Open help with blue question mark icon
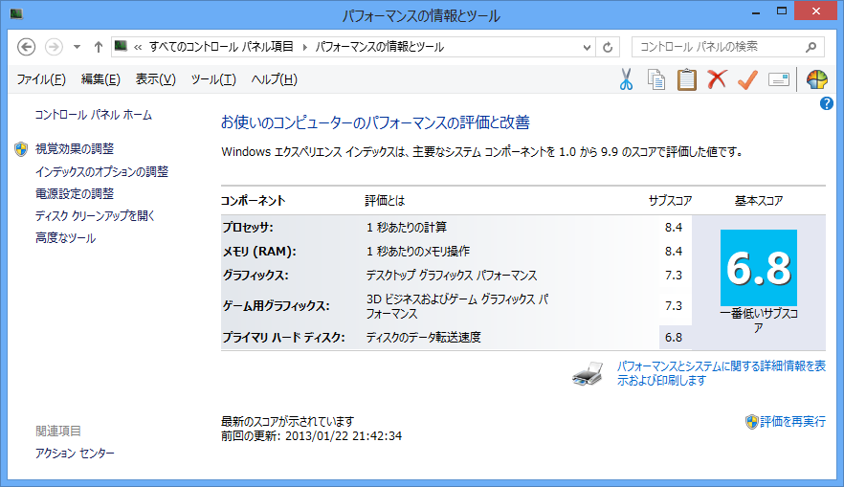 (826, 103)
